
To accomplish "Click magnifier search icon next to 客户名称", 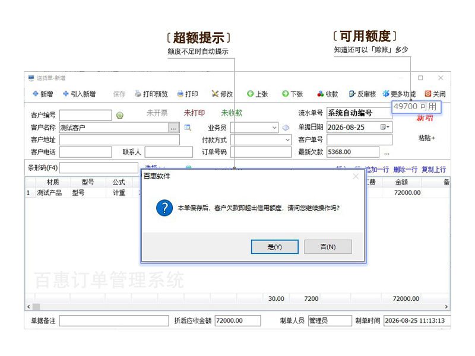I will [188, 128].
